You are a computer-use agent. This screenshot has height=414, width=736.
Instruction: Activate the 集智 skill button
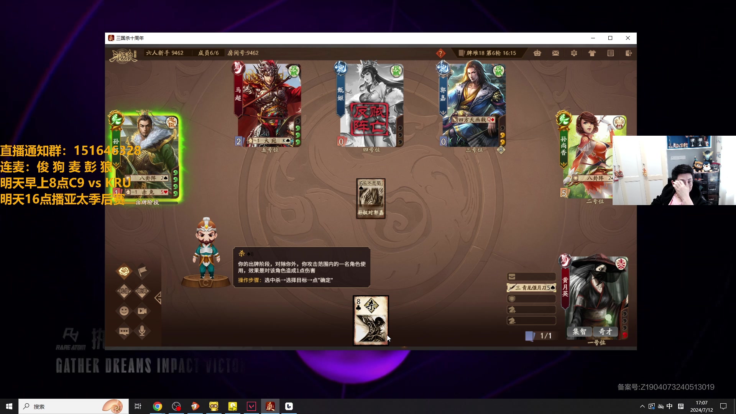coord(579,332)
